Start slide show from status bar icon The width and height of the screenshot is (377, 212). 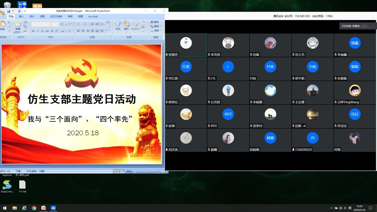[x=123, y=171]
